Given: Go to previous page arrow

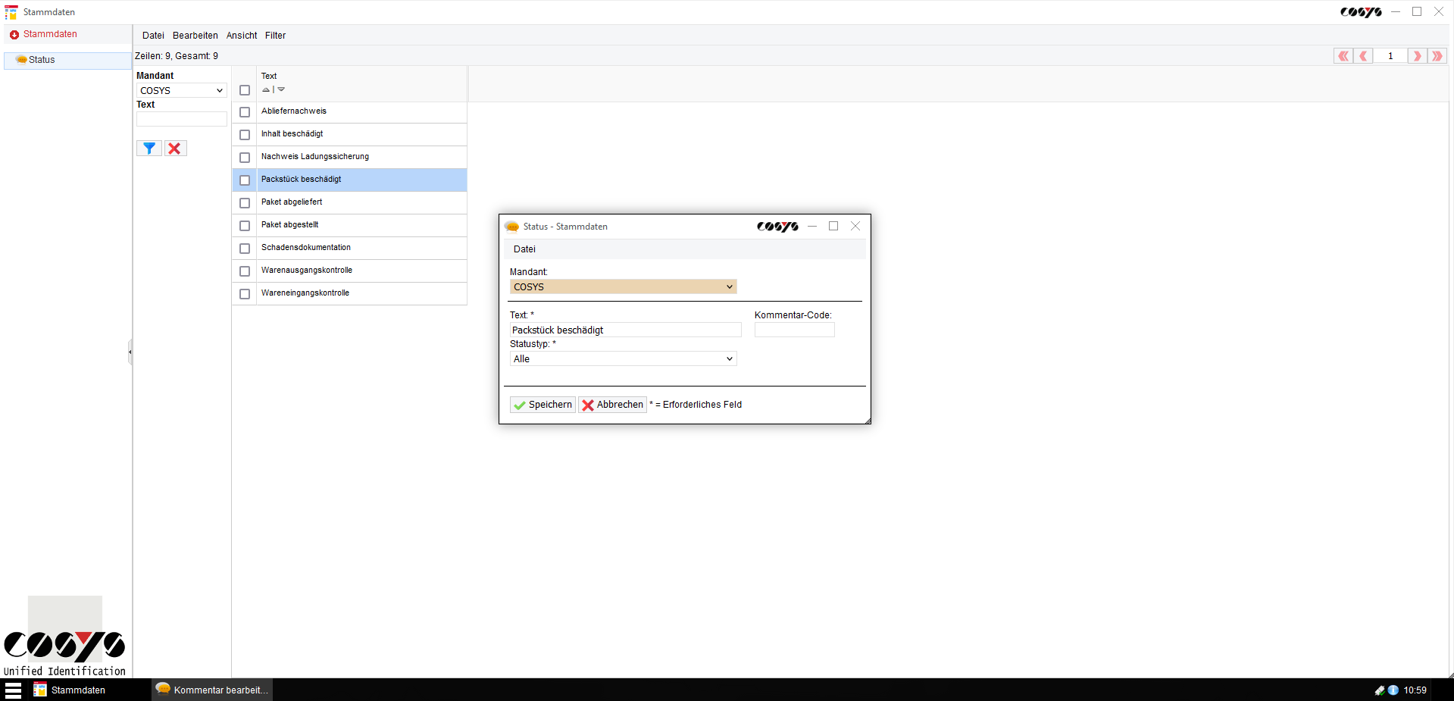Looking at the screenshot, I should [1363, 56].
